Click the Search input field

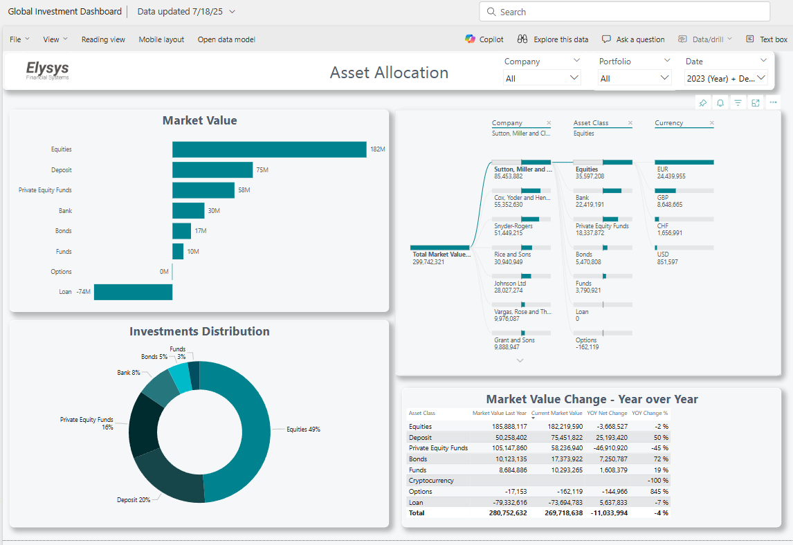click(624, 12)
